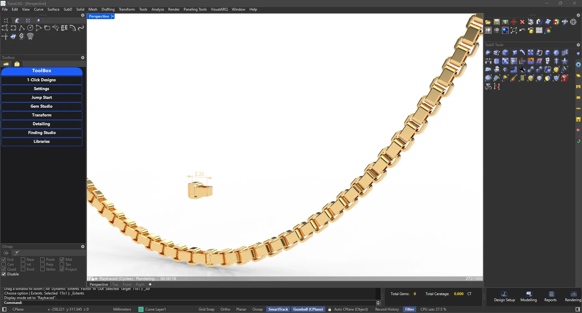
Task: Enable the Near object snap checkbox
Action: pos(23,260)
